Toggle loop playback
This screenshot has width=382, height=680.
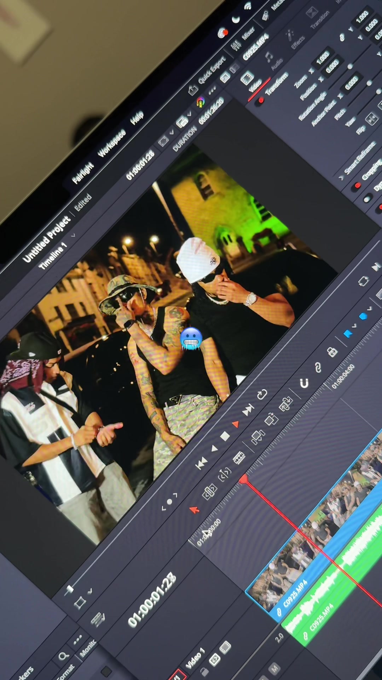(x=262, y=395)
